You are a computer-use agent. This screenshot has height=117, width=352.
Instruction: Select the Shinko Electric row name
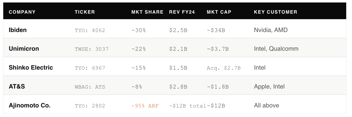pyautogui.click(x=31, y=68)
